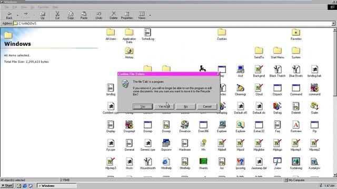Select the Kodakprv program icon

click(314, 163)
